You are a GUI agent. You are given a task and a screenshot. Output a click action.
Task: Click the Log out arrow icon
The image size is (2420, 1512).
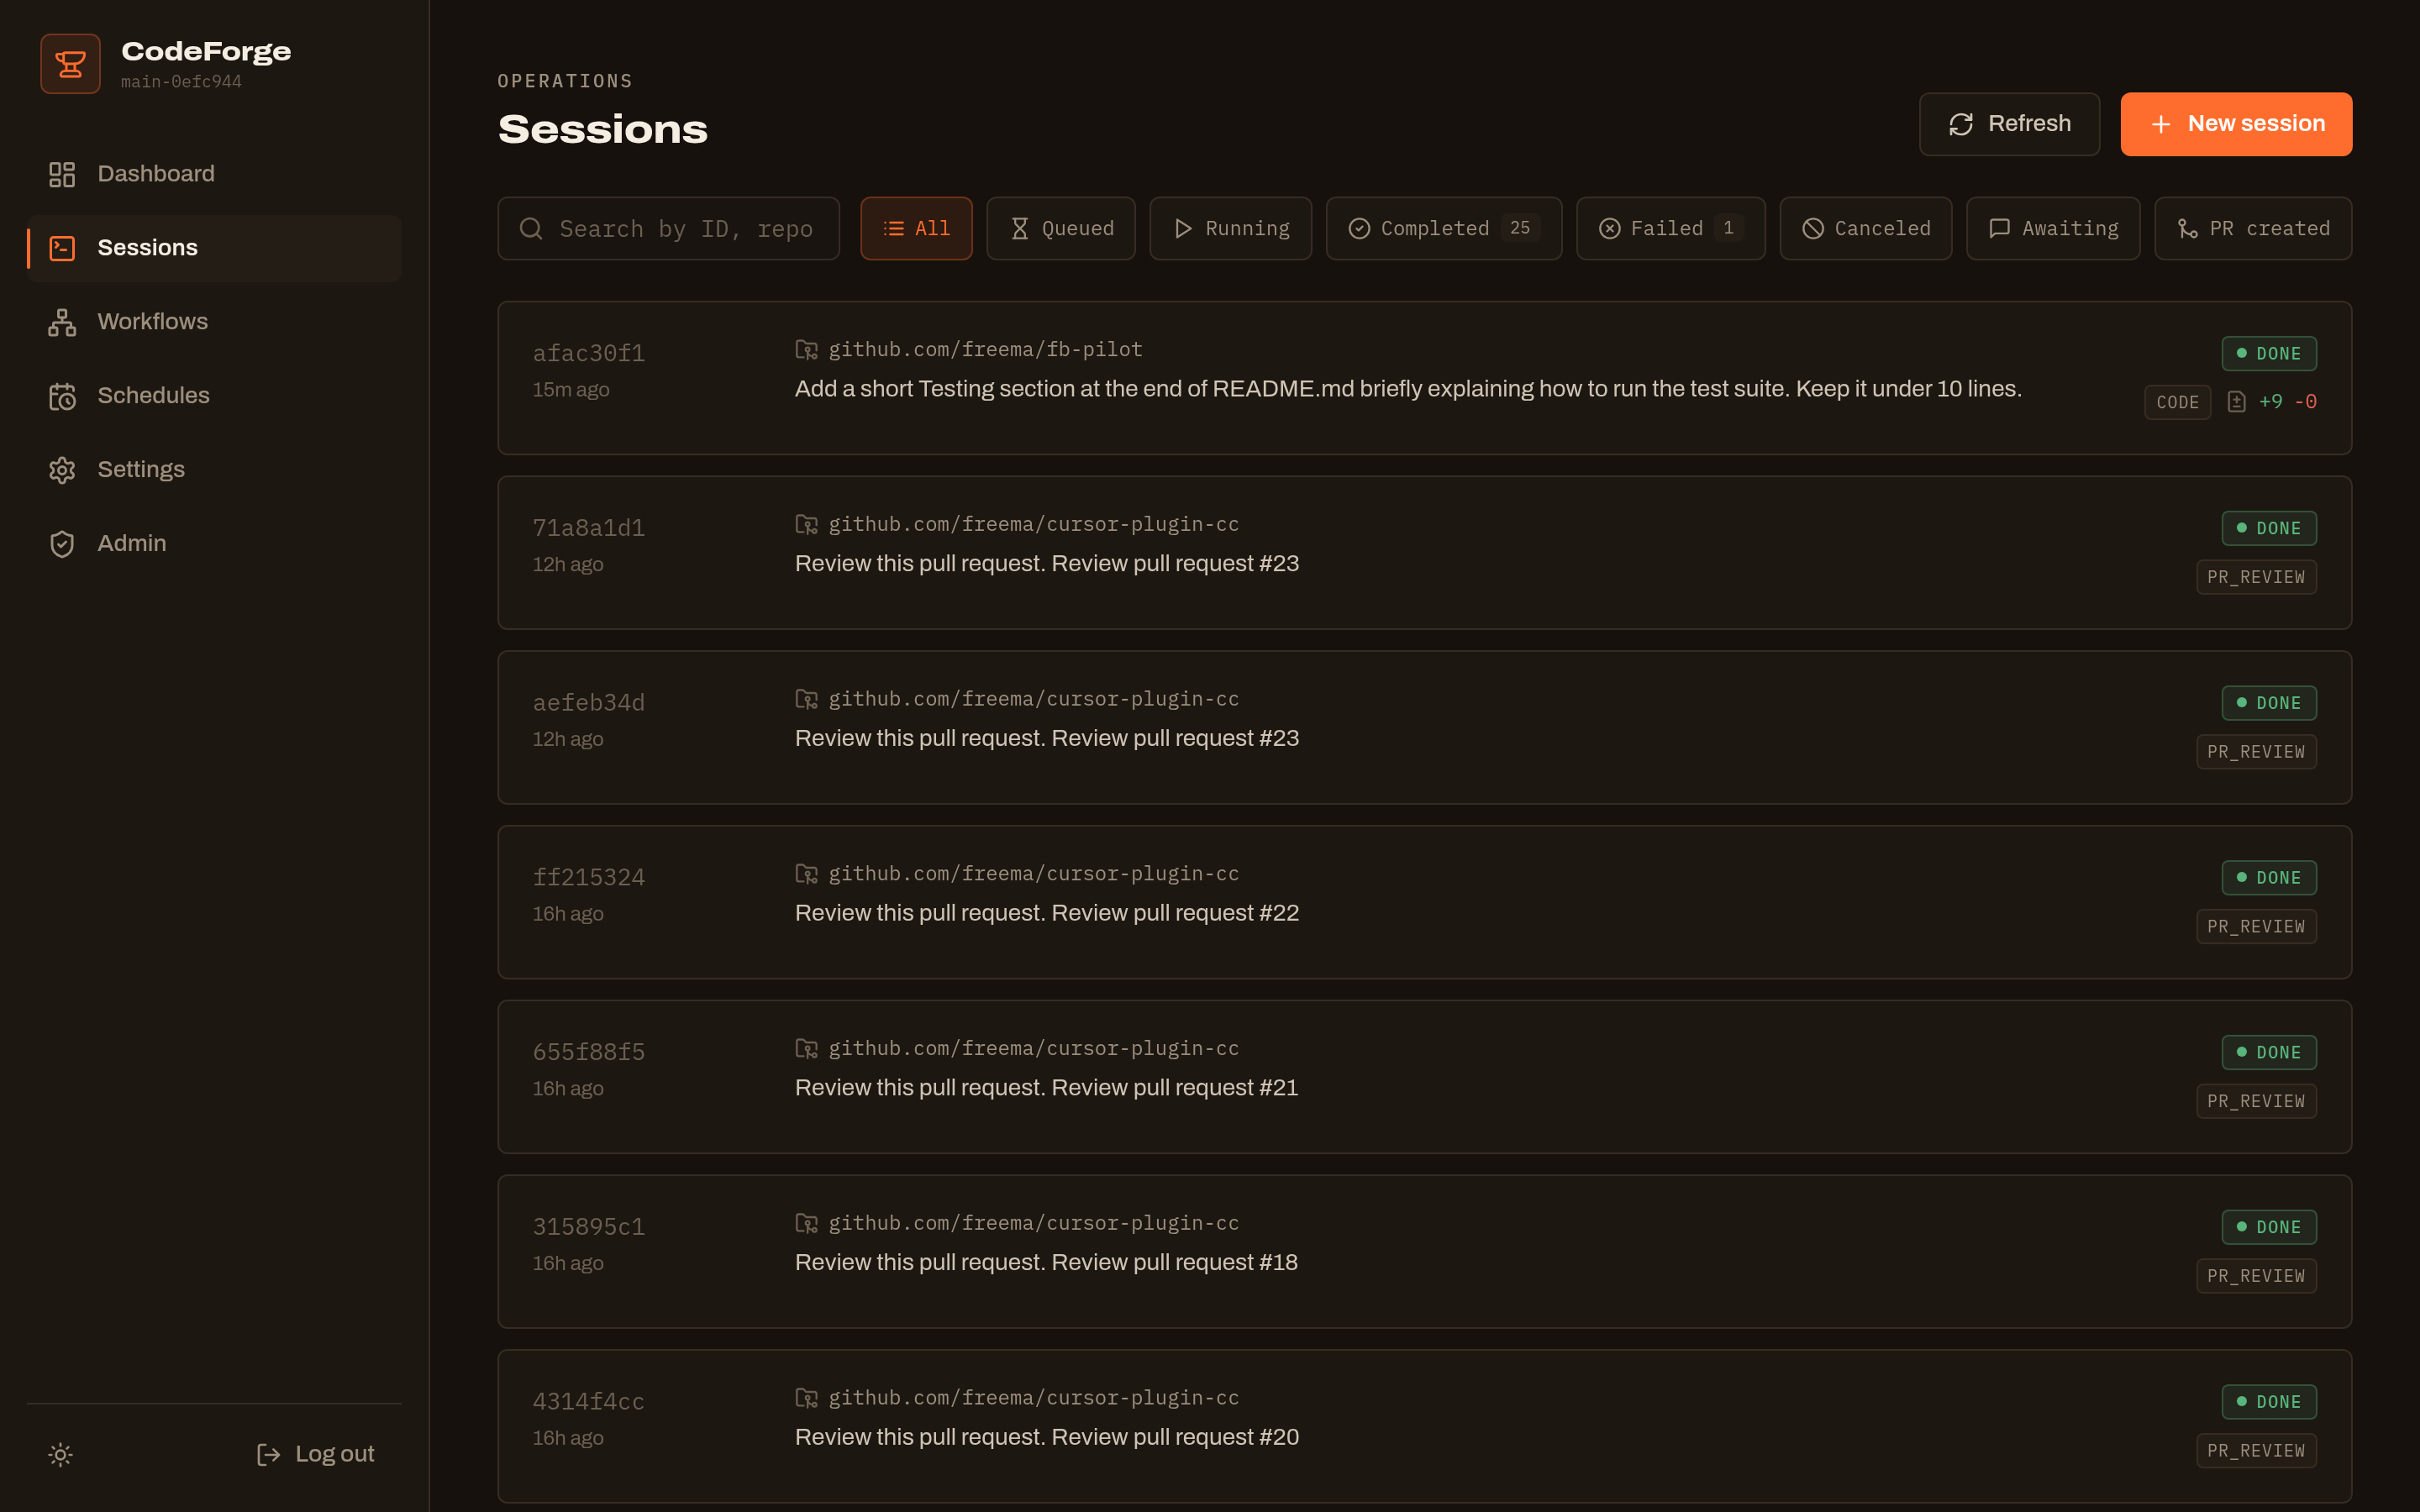coord(268,1454)
